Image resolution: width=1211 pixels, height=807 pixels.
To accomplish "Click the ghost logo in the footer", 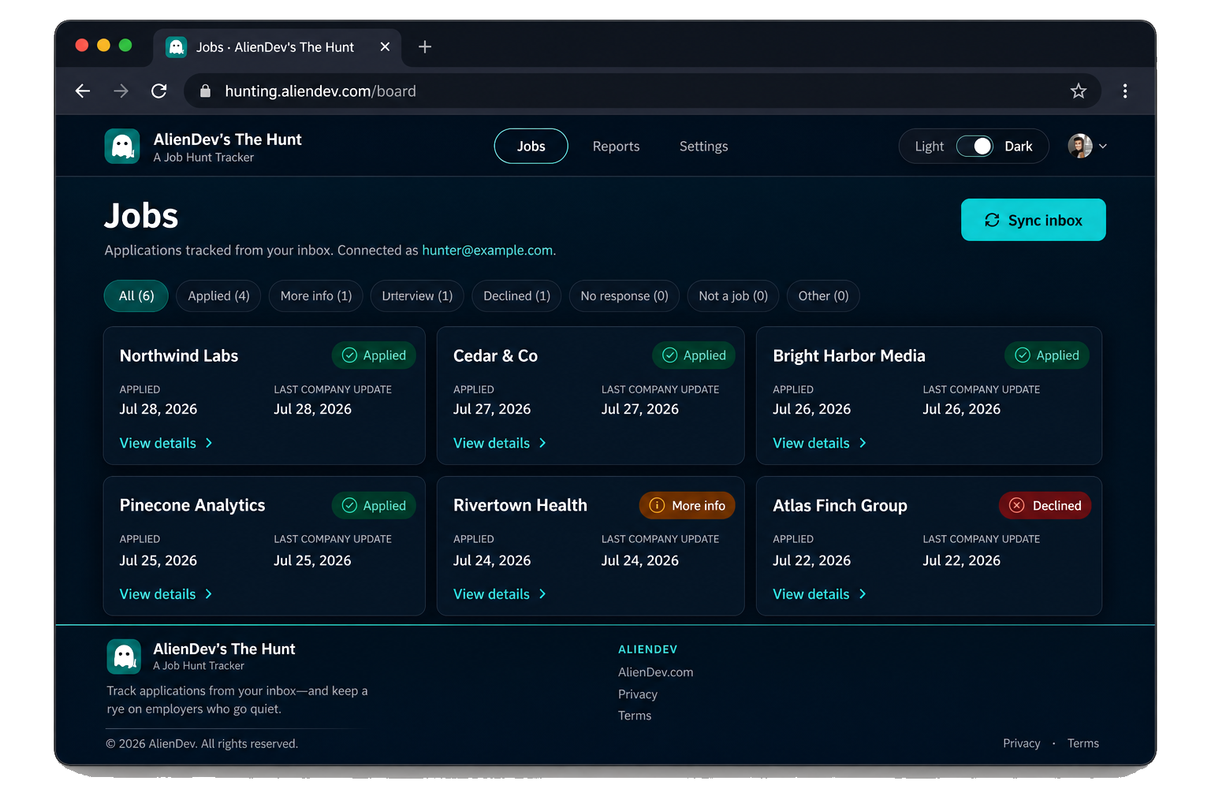I will 124,656.
